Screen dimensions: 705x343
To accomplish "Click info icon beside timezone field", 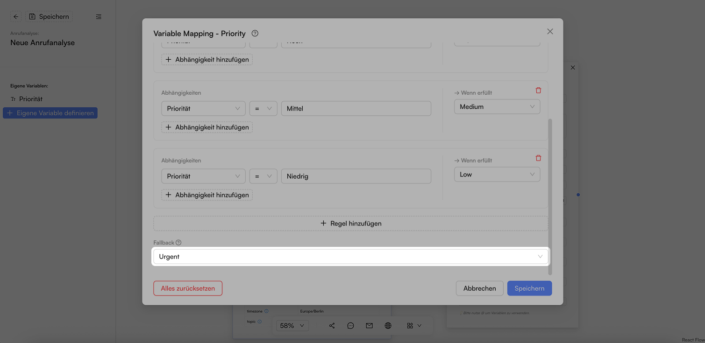I will (x=266, y=311).
